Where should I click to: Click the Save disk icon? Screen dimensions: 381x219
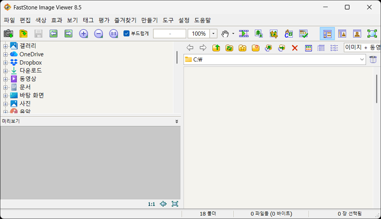coord(39,33)
